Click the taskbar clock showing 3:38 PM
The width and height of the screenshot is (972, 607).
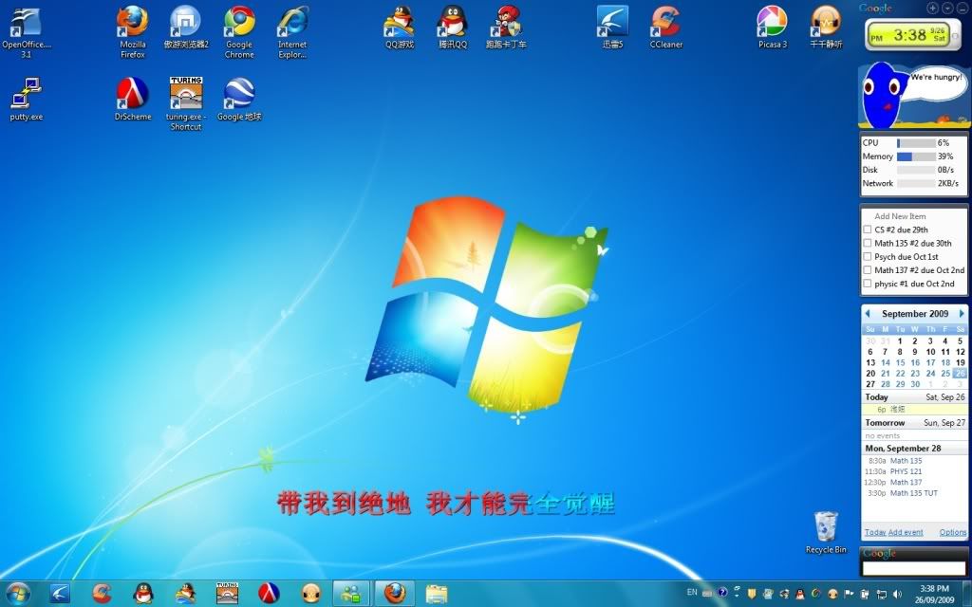coord(934,594)
